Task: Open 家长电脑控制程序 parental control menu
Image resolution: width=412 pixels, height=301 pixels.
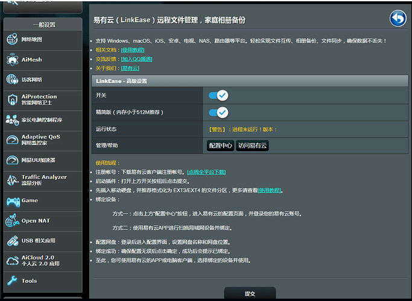Action: tap(42, 120)
